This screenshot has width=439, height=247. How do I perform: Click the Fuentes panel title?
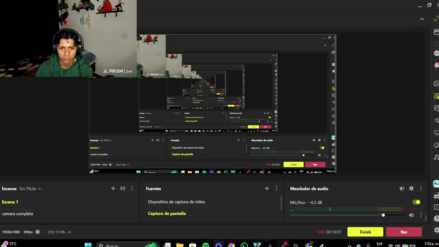tap(153, 189)
